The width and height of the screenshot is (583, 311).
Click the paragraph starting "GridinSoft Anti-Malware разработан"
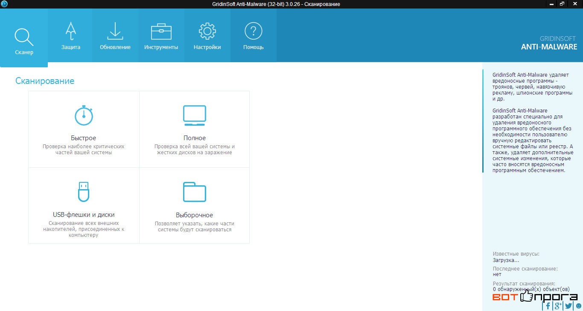point(533,140)
